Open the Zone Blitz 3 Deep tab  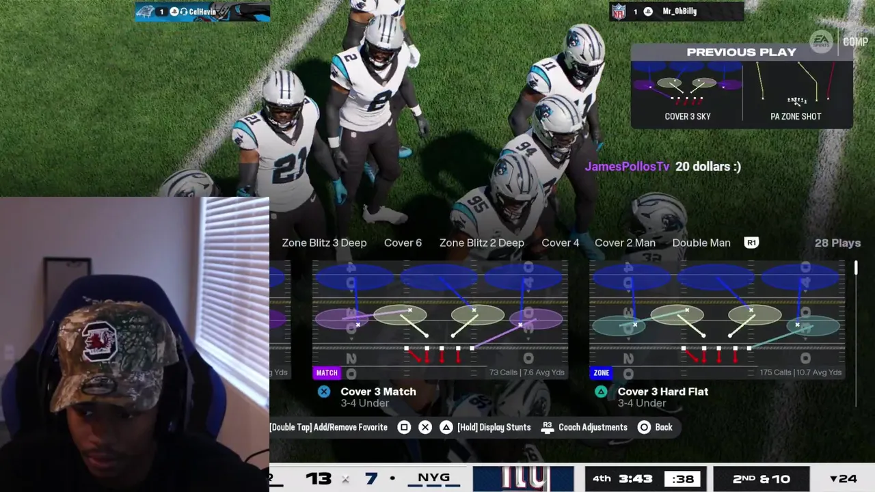[x=324, y=243]
